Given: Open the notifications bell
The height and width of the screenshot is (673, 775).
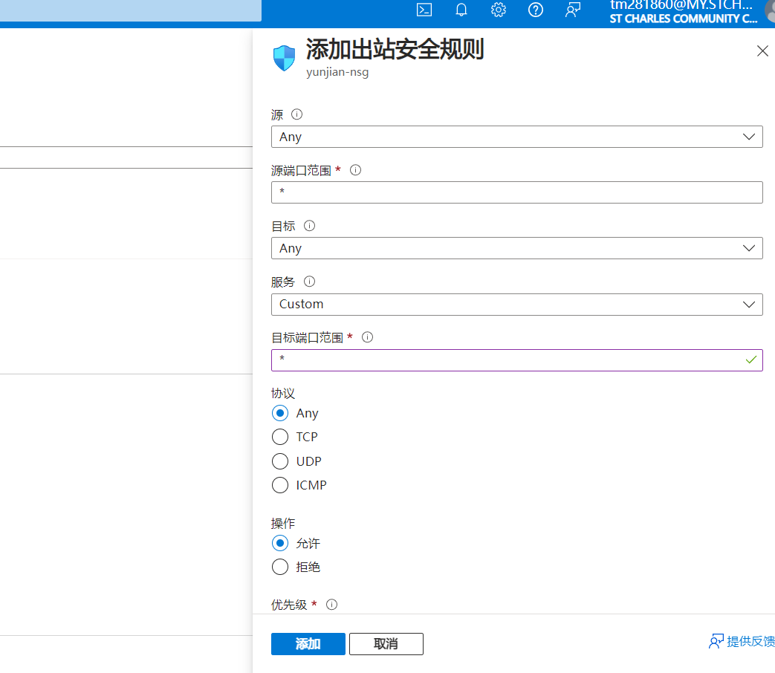Looking at the screenshot, I should pyautogui.click(x=461, y=10).
